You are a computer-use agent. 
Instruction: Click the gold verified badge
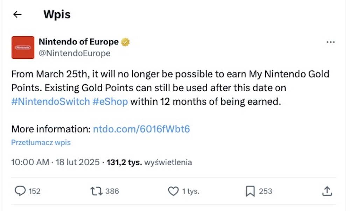[x=125, y=42]
